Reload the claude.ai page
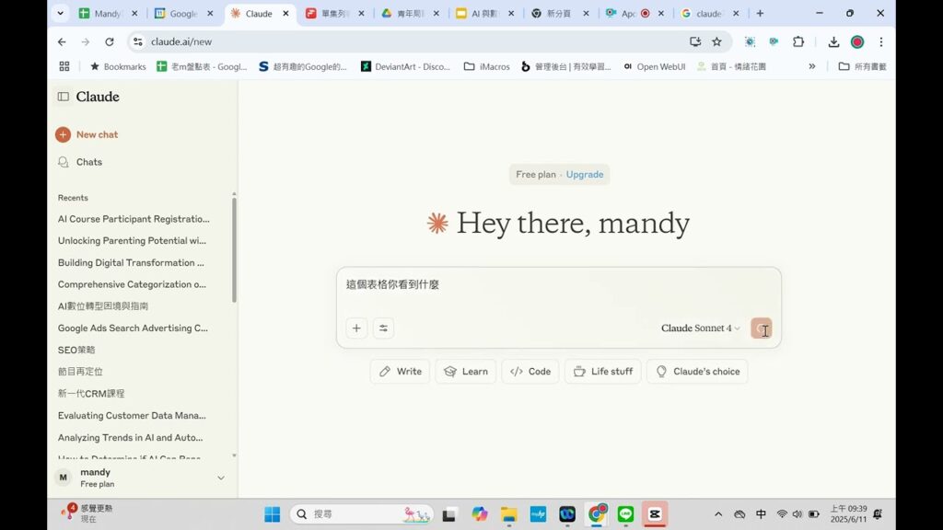Viewport: 943px width, 530px height. coord(109,41)
